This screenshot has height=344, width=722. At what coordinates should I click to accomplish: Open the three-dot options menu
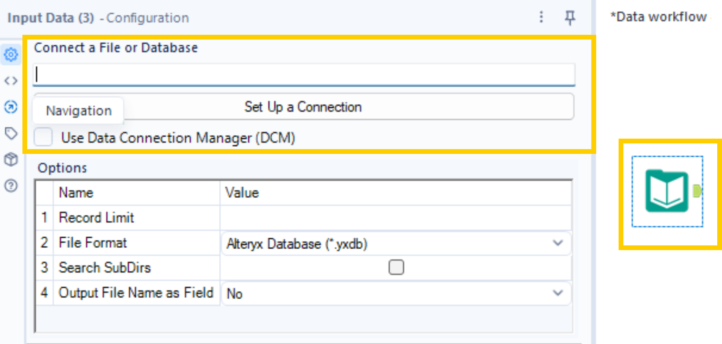pyautogui.click(x=541, y=18)
